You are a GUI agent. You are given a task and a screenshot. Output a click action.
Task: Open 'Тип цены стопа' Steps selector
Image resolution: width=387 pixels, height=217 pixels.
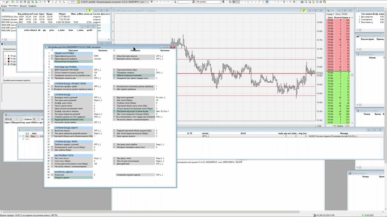tap(160, 158)
